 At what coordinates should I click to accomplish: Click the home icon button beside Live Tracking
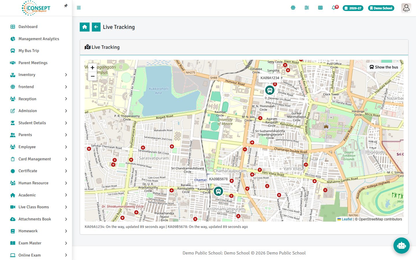click(85, 27)
